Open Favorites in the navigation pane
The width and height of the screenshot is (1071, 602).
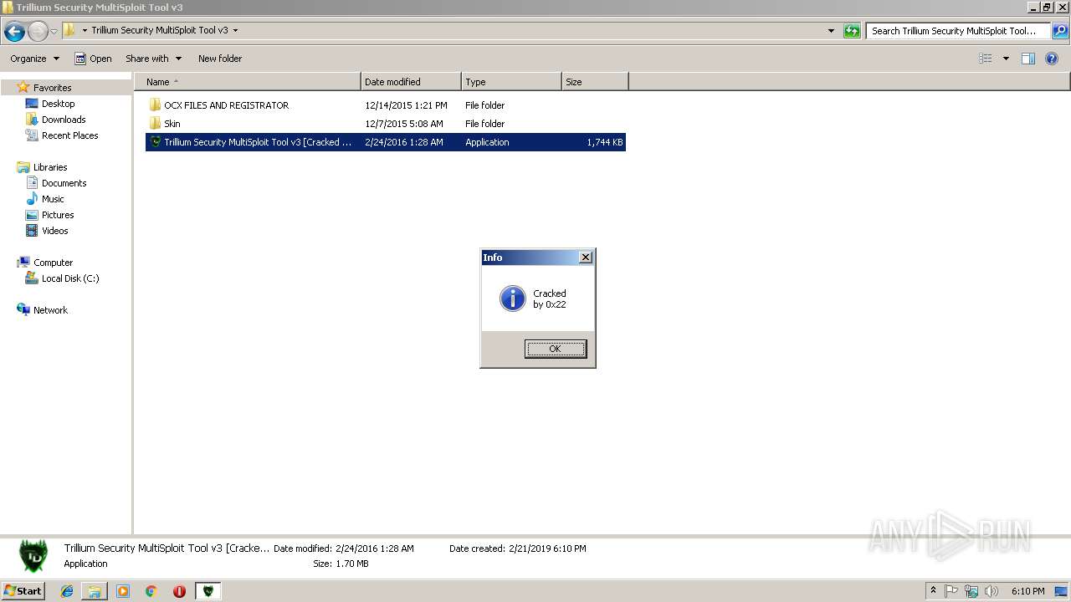pyautogui.click(x=52, y=88)
